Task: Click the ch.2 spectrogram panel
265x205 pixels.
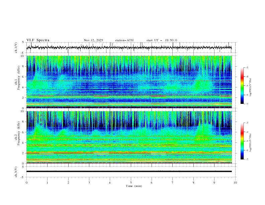Action: coord(129,137)
